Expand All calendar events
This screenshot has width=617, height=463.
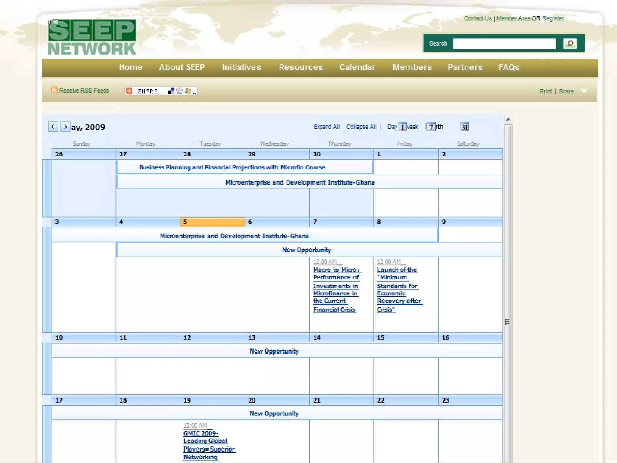click(x=326, y=127)
